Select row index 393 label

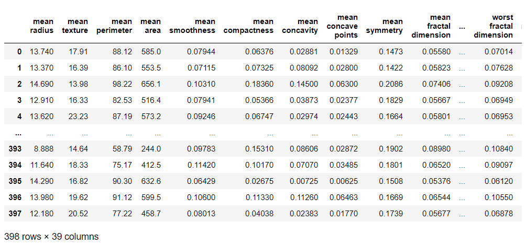point(15,149)
